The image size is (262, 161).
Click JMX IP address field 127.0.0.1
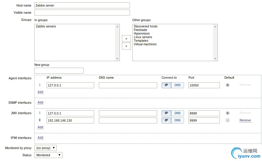click(x=70, y=113)
